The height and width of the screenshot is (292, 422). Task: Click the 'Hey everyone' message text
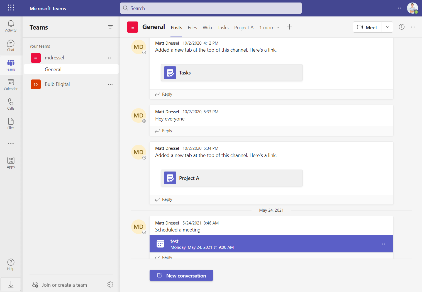pyautogui.click(x=170, y=119)
